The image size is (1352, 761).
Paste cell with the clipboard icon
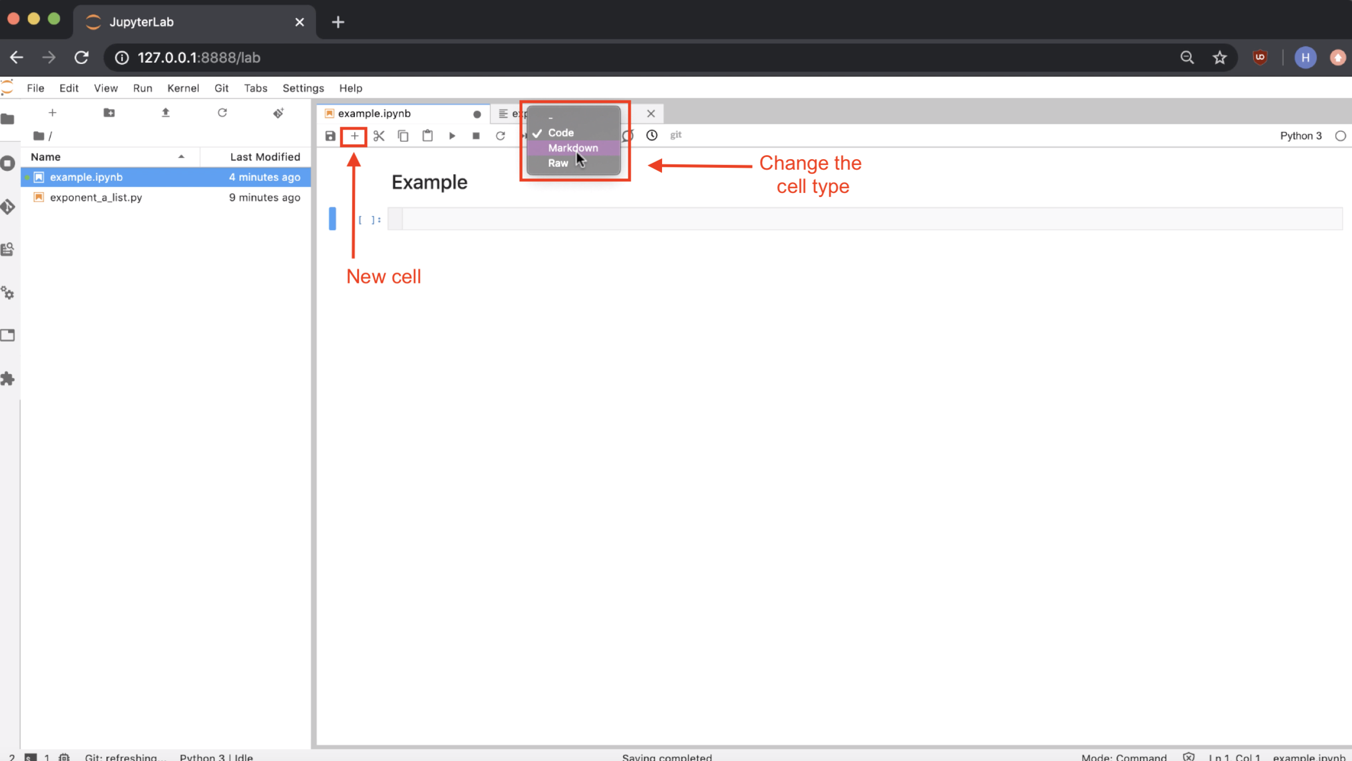point(427,136)
